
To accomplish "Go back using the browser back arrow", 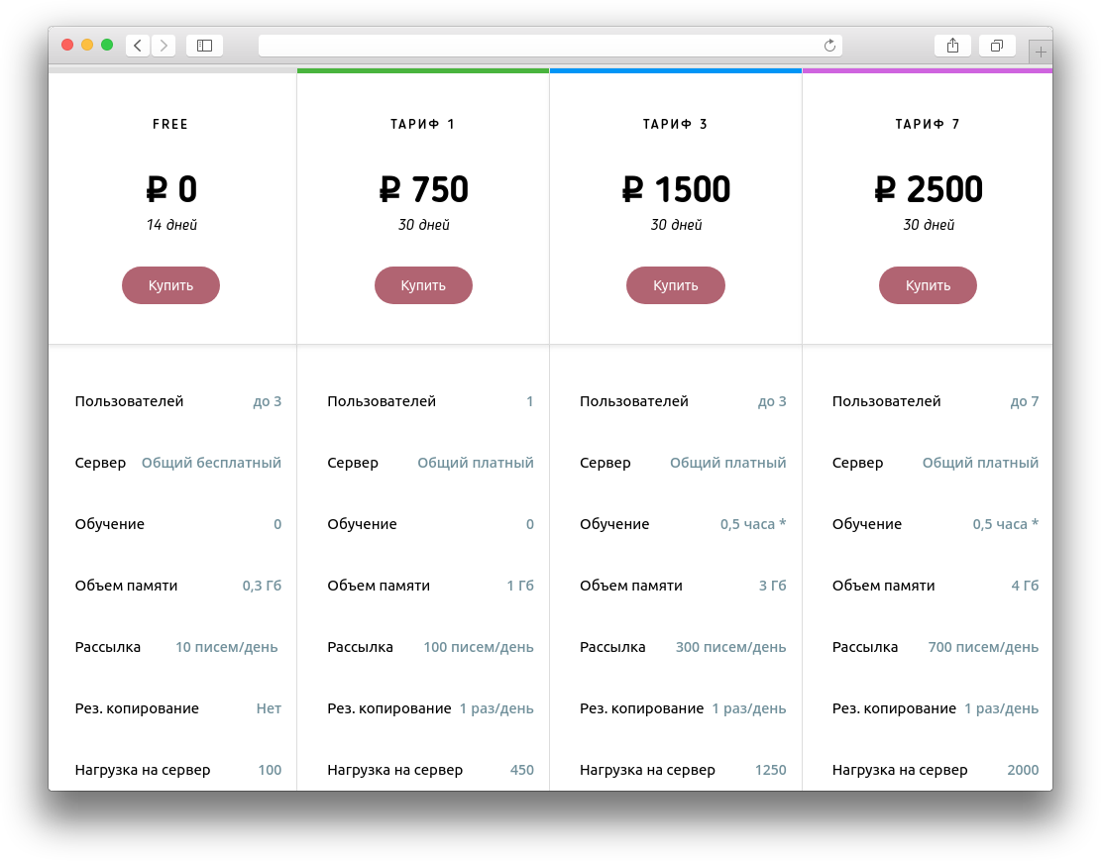I will pyautogui.click(x=138, y=46).
